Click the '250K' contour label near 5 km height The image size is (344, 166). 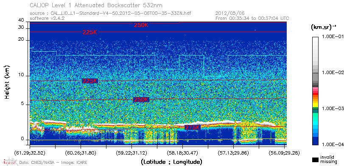pos(141,100)
